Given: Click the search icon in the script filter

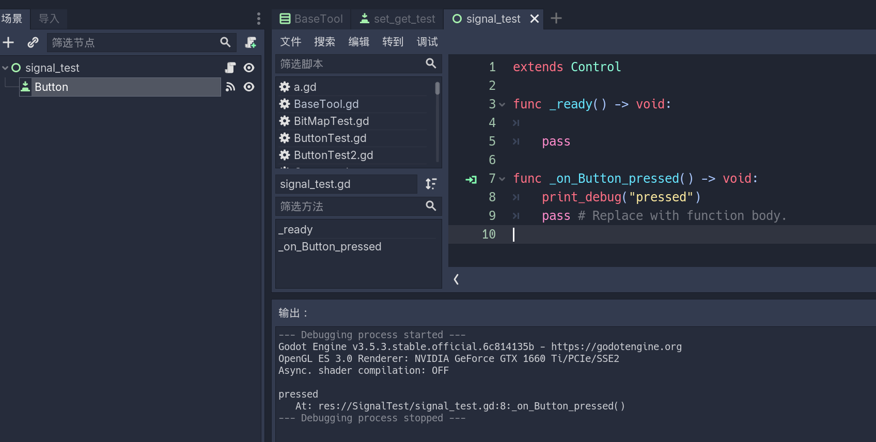Looking at the screenshot, I should [431, 63].
